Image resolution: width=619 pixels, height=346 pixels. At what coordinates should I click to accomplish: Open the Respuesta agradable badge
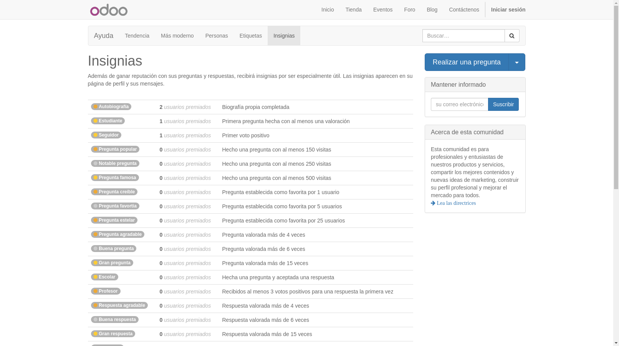pyautogui.click(x=119, y=305)
